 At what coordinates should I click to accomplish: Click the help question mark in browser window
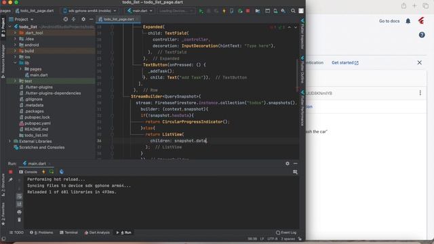click(422, 35)
